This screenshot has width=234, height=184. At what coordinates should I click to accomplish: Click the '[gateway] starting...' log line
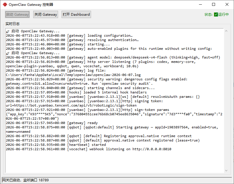(x=58, y=44)
